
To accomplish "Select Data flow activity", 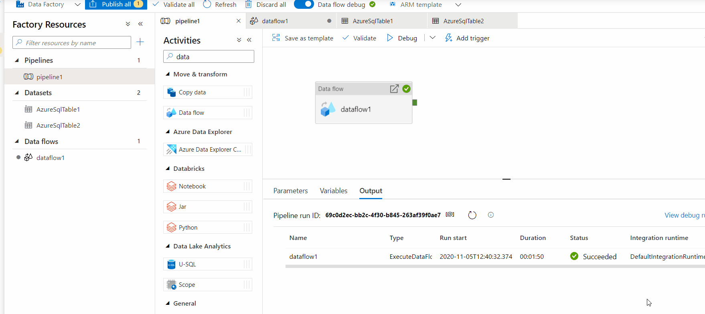I will tap(208, 113).
